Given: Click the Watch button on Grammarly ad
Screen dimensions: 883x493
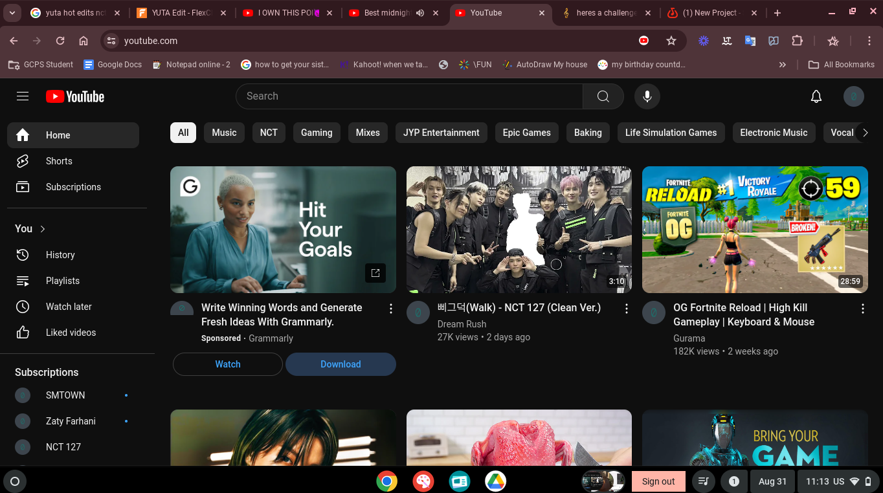Looking at the screenshot, I should coord(228,364).
